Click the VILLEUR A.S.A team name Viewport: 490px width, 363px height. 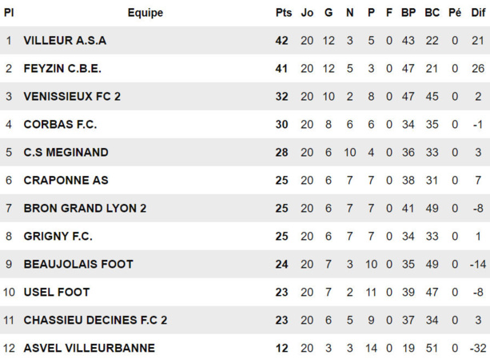(65, 41)
